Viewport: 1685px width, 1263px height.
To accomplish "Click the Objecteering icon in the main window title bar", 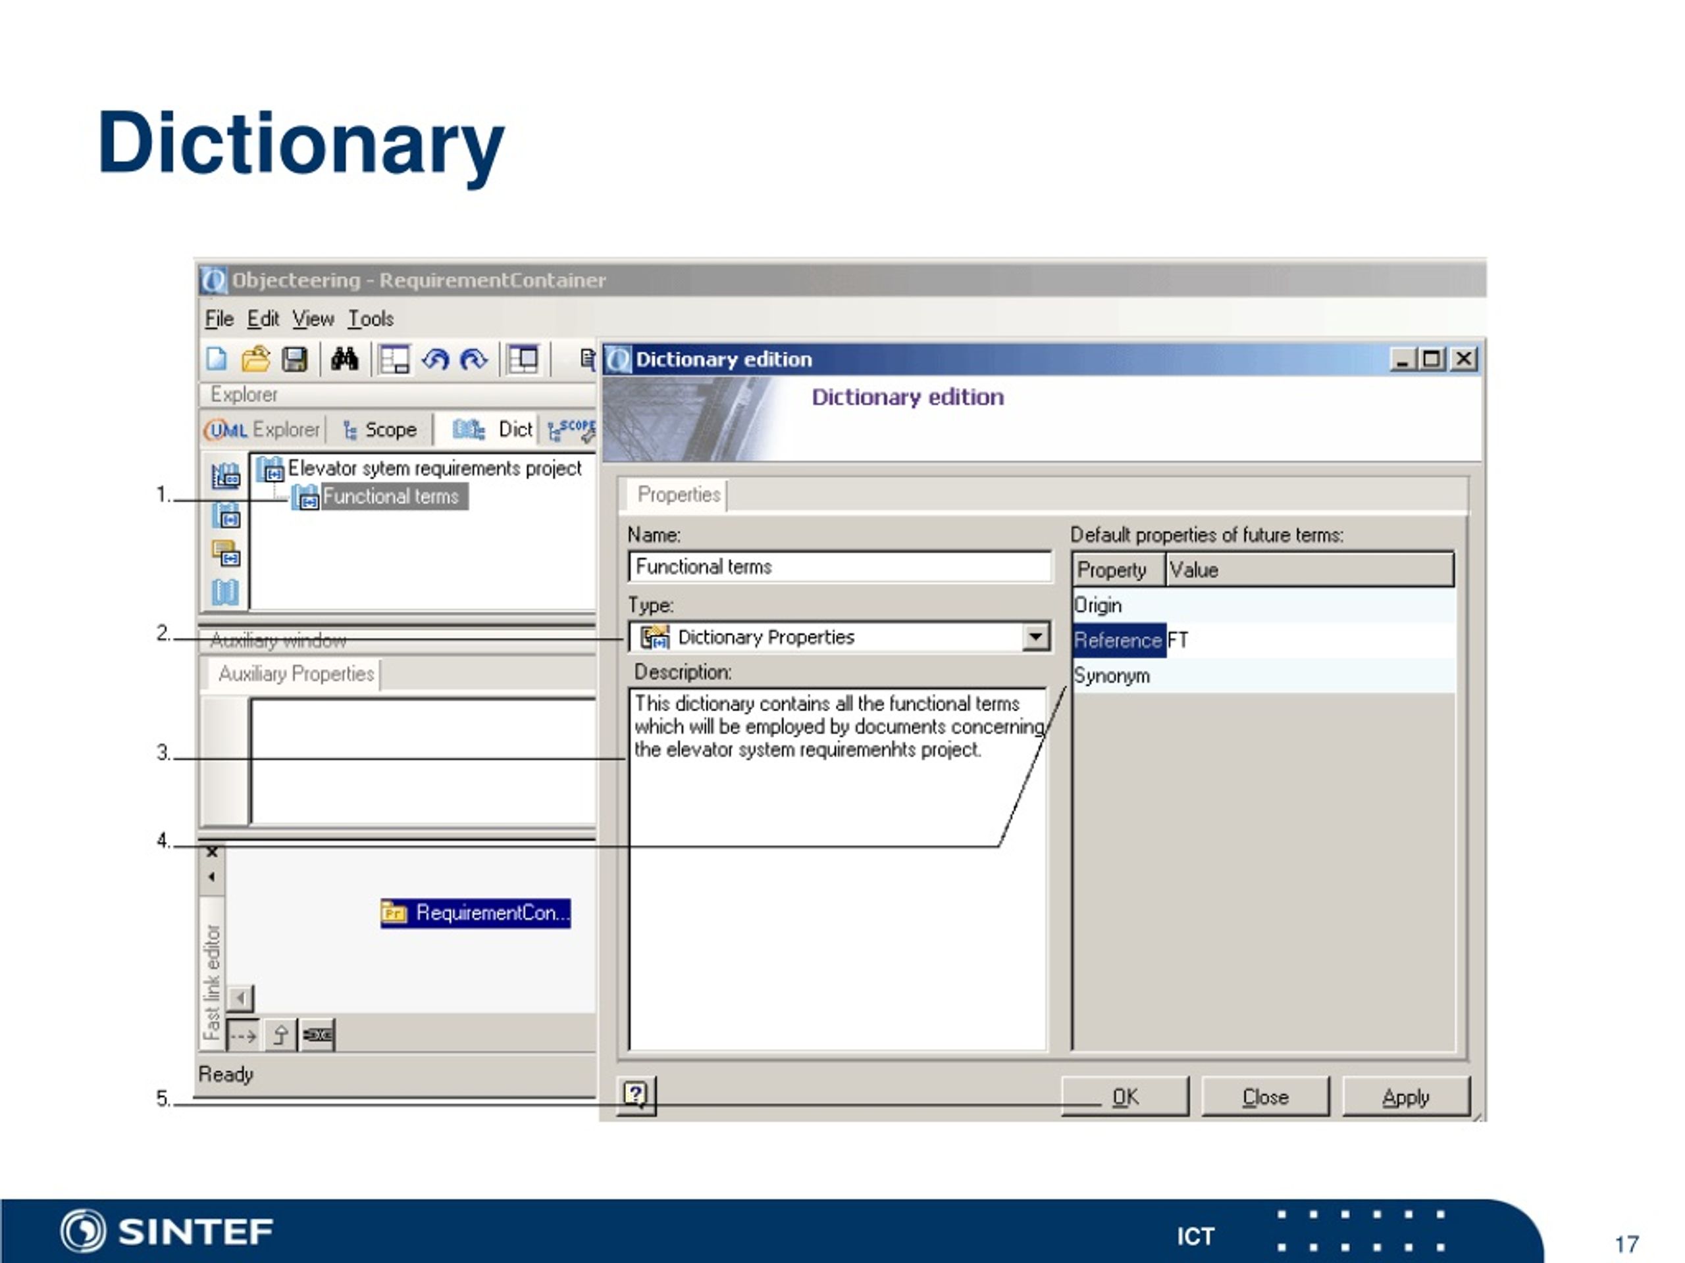I will click(x=213, y=280).
